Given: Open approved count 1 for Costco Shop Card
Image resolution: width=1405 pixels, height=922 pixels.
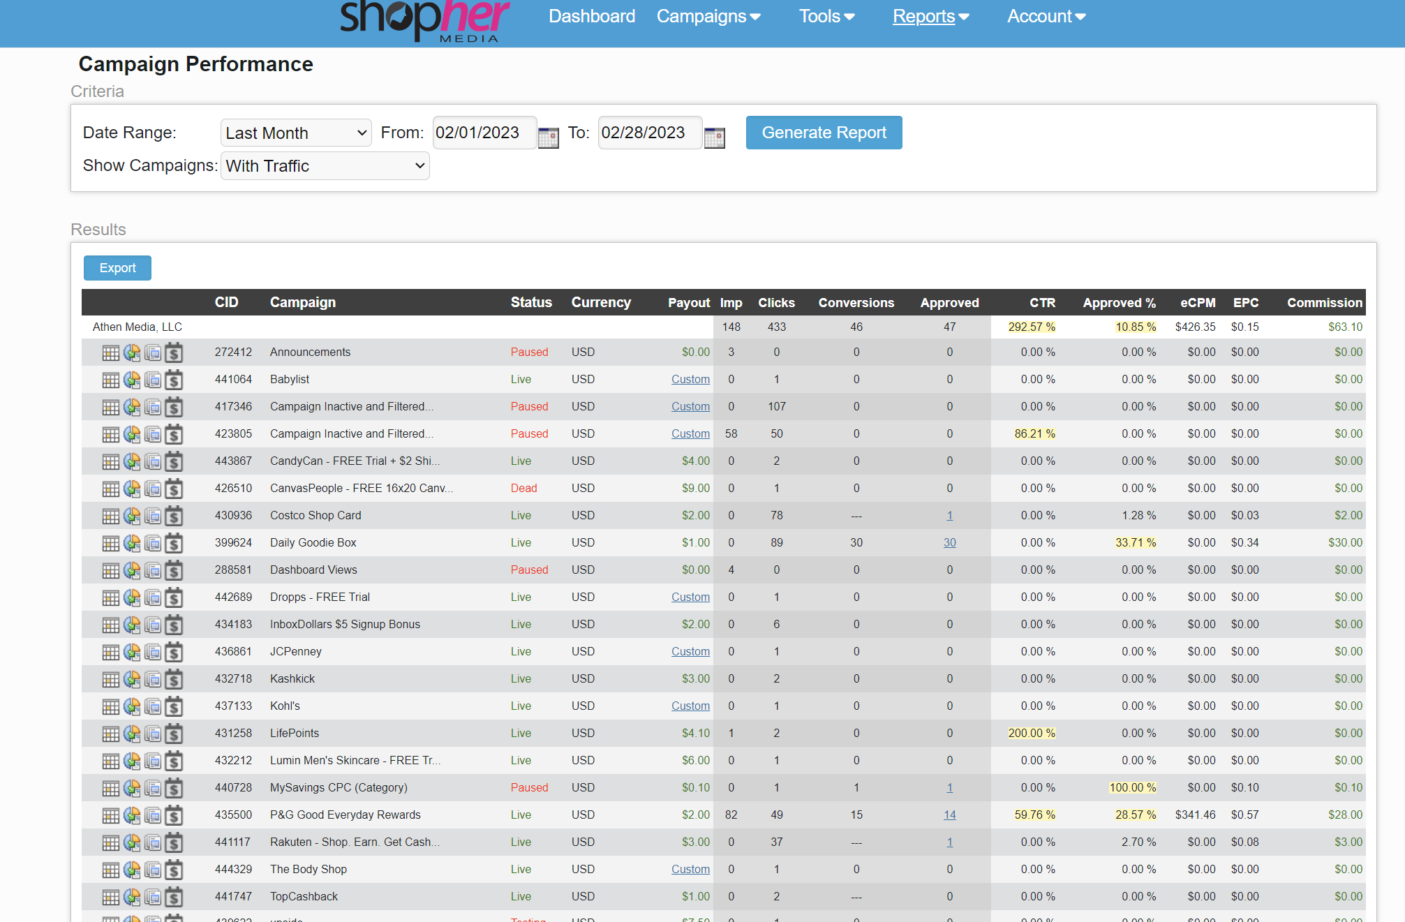Looking at the screenshot, I should tap(950, 516).
